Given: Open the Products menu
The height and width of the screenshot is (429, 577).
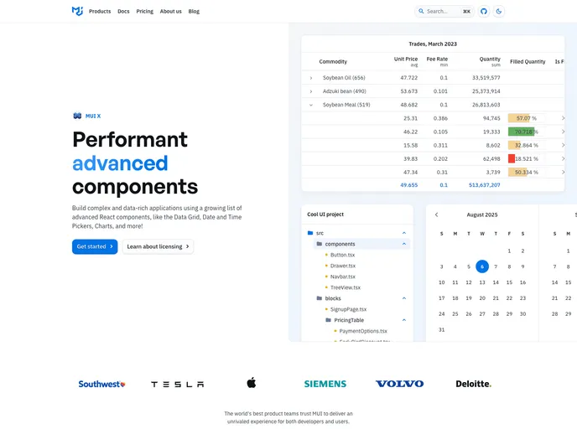Looking at the screenshot, I should (100, 12).
